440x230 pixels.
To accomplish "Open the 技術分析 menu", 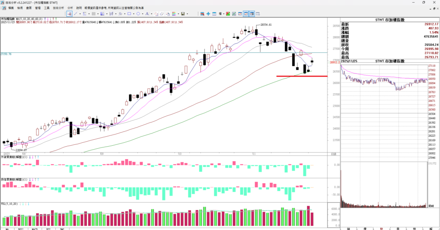I will [58, 8].
